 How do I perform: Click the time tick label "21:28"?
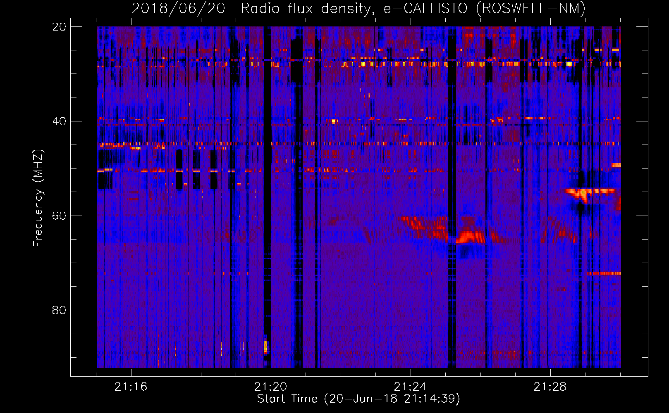click(x=550, y=387)
